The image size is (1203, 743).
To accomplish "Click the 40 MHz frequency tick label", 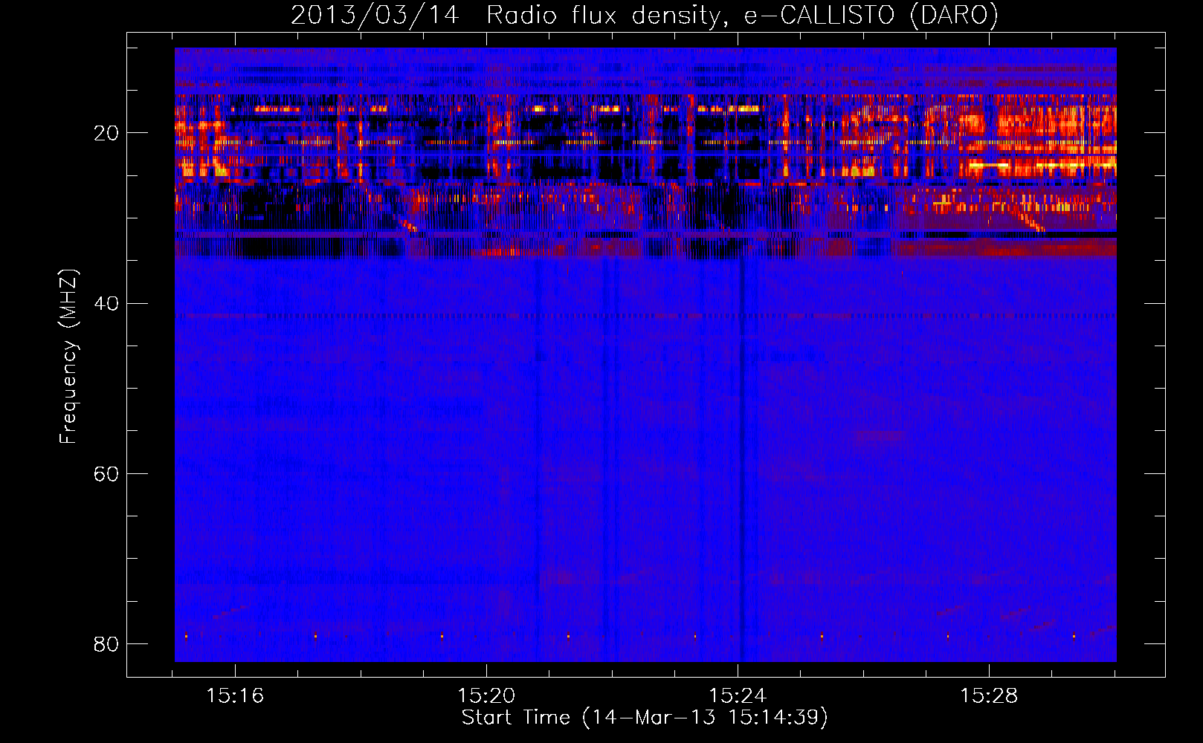I will 106,303.
